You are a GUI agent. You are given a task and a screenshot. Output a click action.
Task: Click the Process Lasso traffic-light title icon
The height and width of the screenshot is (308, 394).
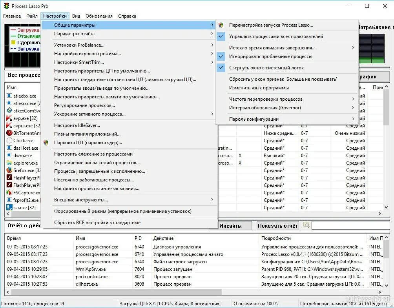tap(7, 6)
